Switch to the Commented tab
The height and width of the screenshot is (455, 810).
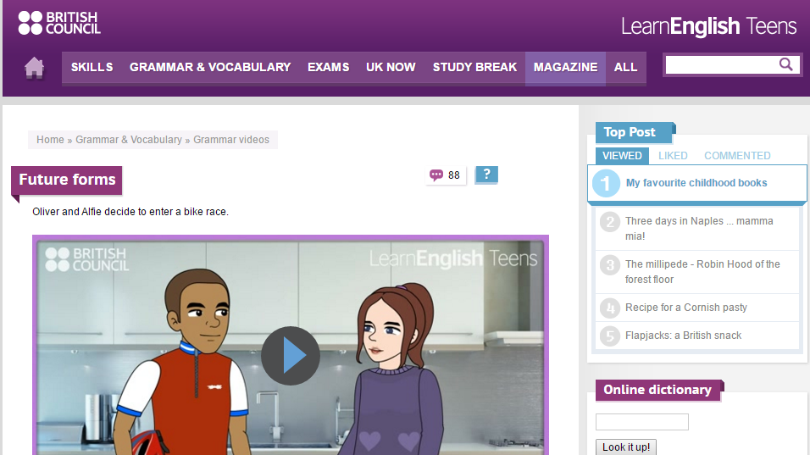click(x=737, y=156)
